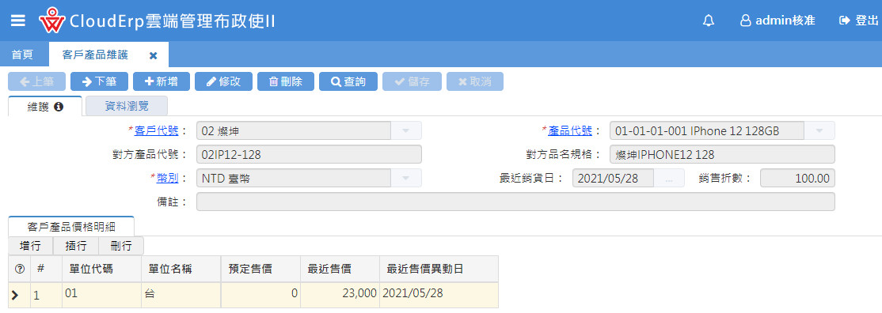Click the 產品代號 field with IPhone 12 128GB
This screenshot has height=313, width=882.
point(707,131)
